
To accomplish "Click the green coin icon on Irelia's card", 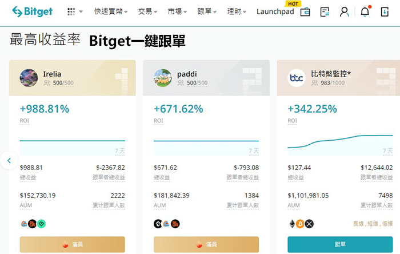I will [41, 224].
